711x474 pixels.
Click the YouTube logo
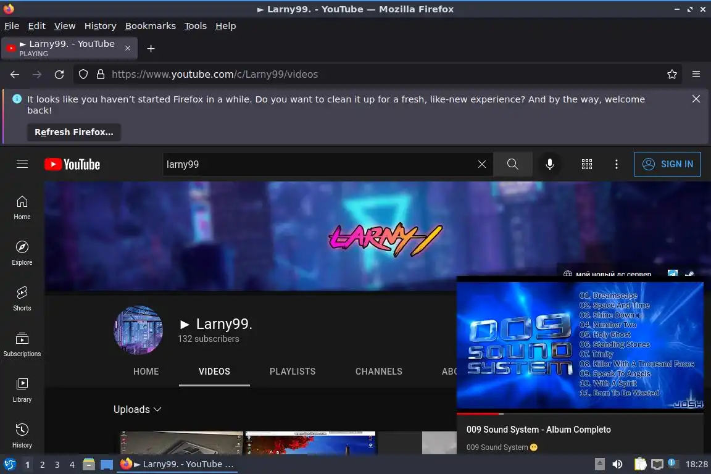coord(72,164)
